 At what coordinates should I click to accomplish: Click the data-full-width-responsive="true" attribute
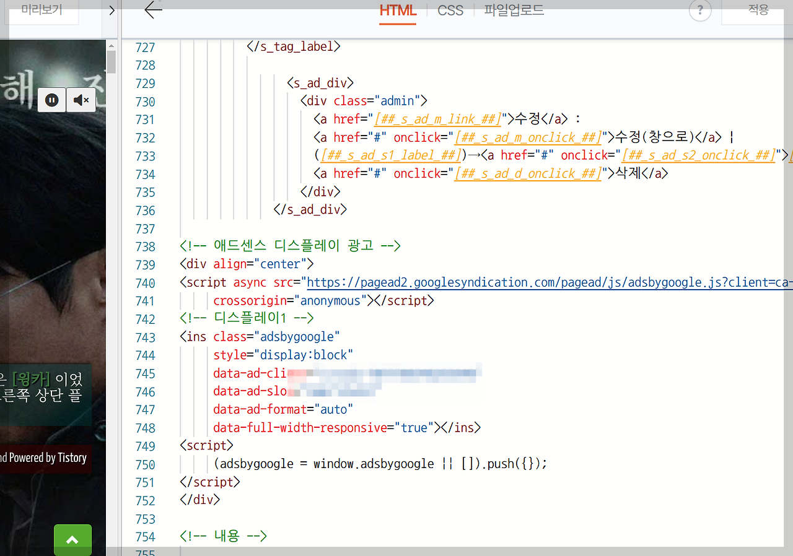tap(323, 427)
